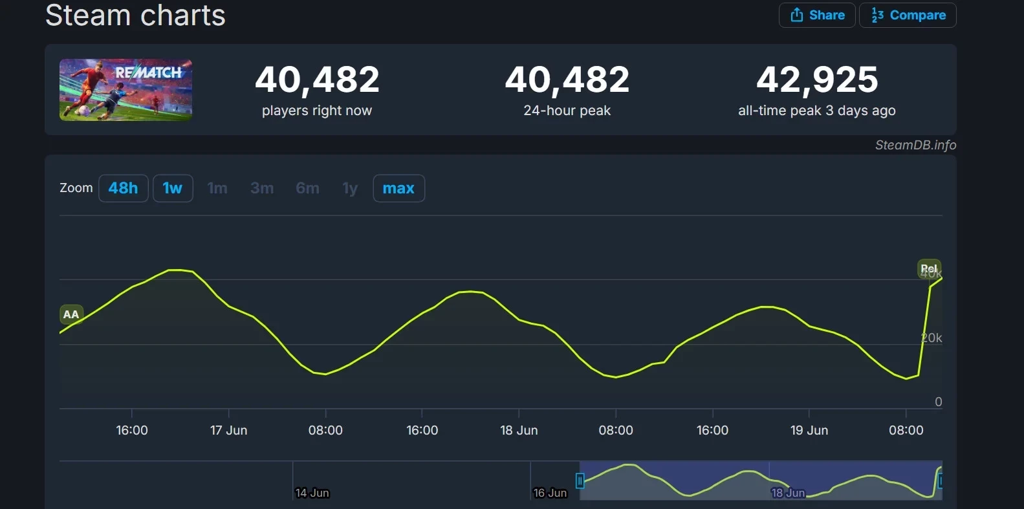Viewport: 1024px width, 509px height.
Task: Select the 1m zoom range
Action: pyautogui.click(x=217, y=188)
